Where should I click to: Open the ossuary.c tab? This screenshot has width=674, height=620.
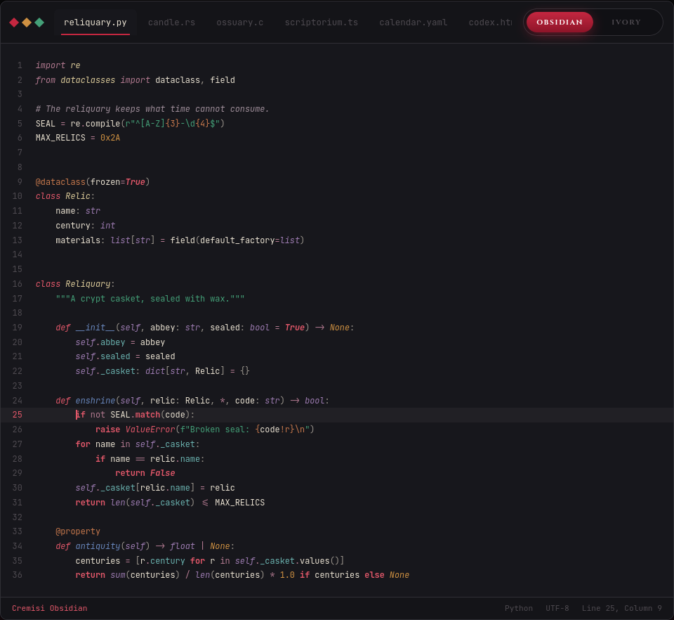click(x=240, y=22)
